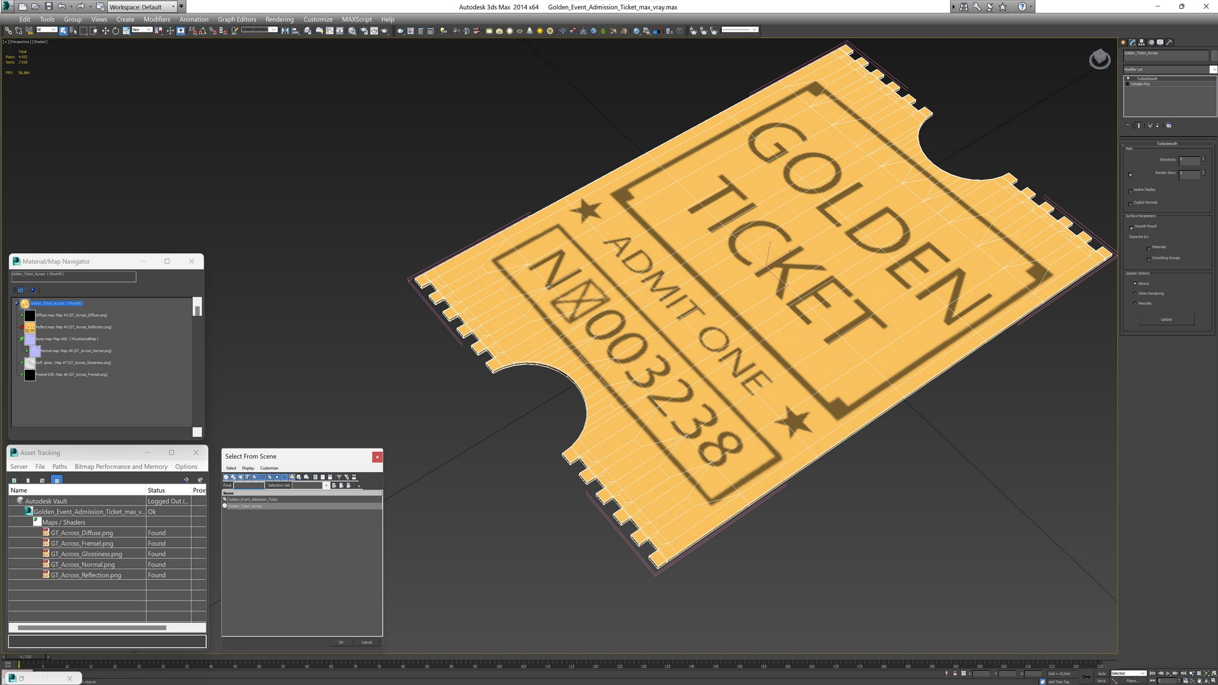Click the Open File folder icon

coord(36,6)
